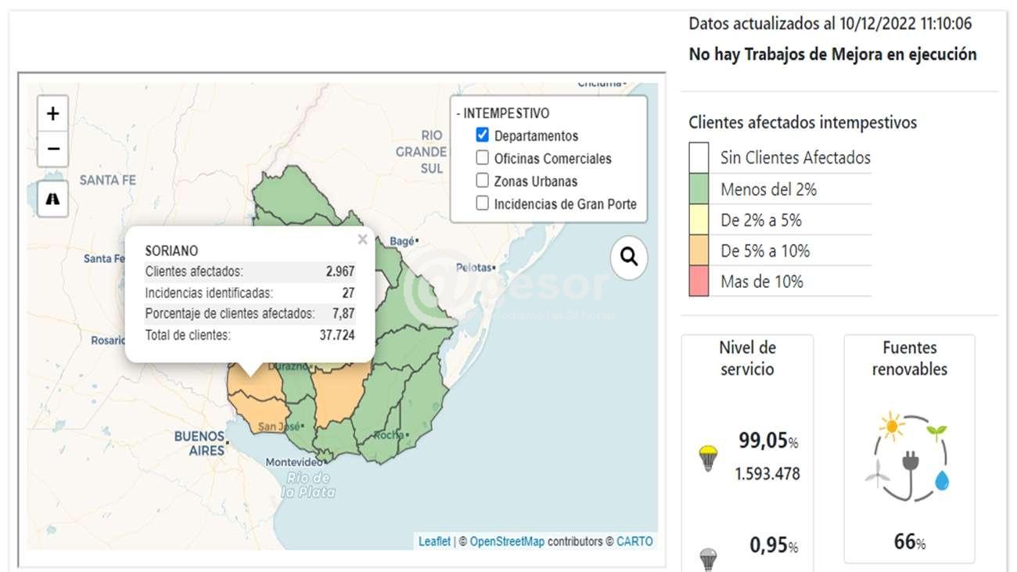1017x572 pixels.
Task: Check the Zonas Urbanas checkbox
Action: tap(482, 181)
